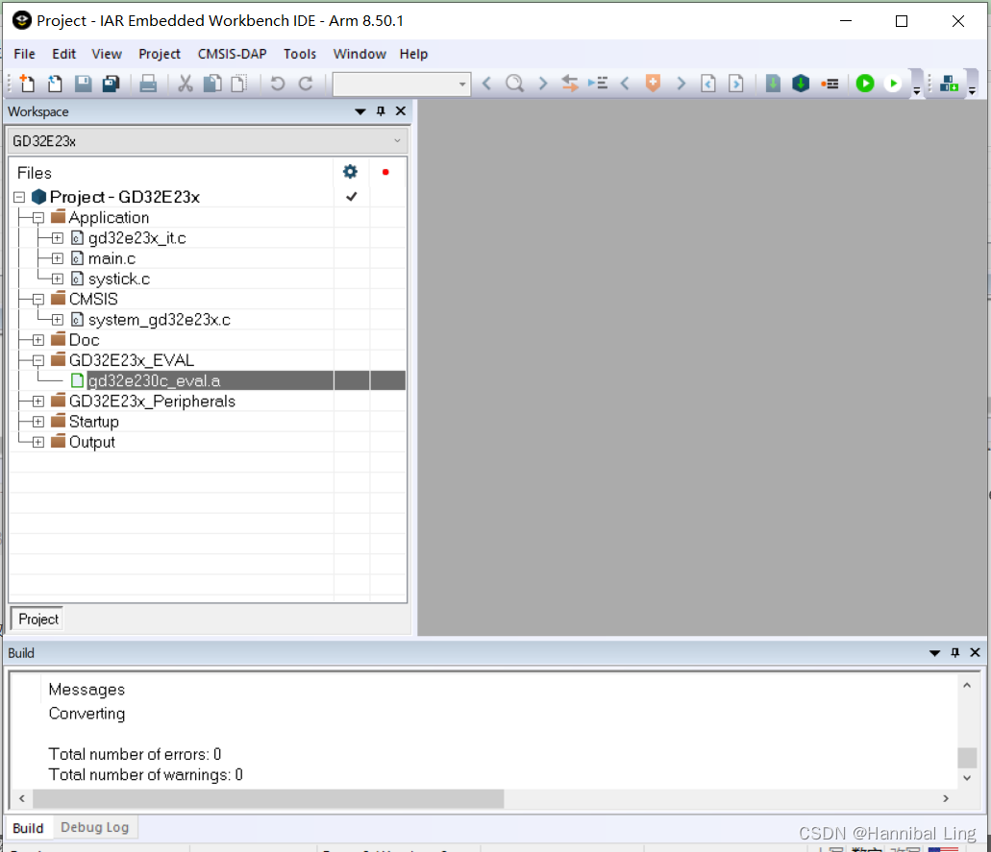Click the Find Next arrow after the magnifier
This screenshot has width=991, height=852.
click(x=542, y=84)
